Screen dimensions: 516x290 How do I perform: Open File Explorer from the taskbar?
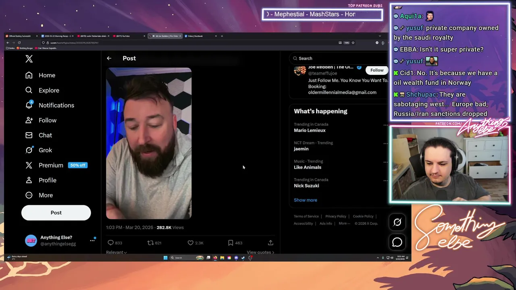click(222, 258)
